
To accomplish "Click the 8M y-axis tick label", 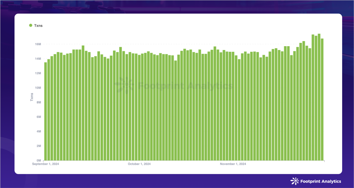I will coord(38,102).
